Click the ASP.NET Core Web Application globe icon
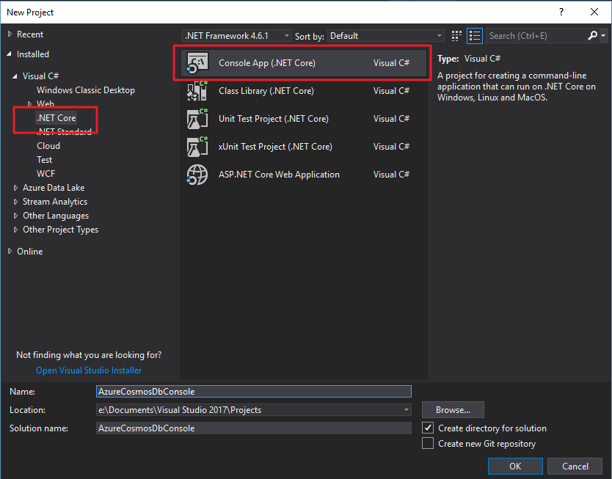Viewport: 612px width, 479px height. pyautogui.click(x=197, y=175)
